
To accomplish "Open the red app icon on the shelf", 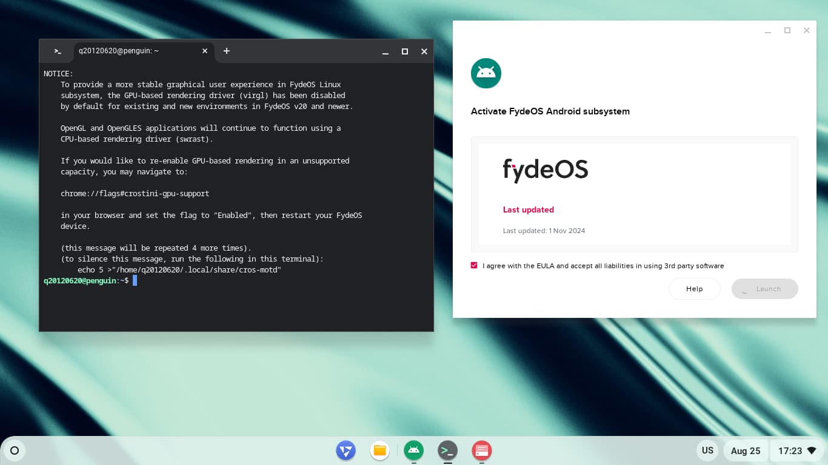I will coord(481,450).
